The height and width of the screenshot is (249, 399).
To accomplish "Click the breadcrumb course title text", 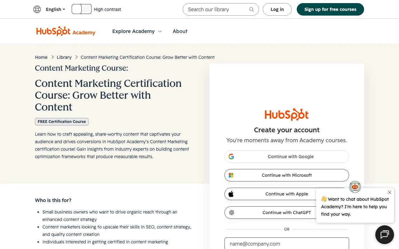I will coord(148,57).
